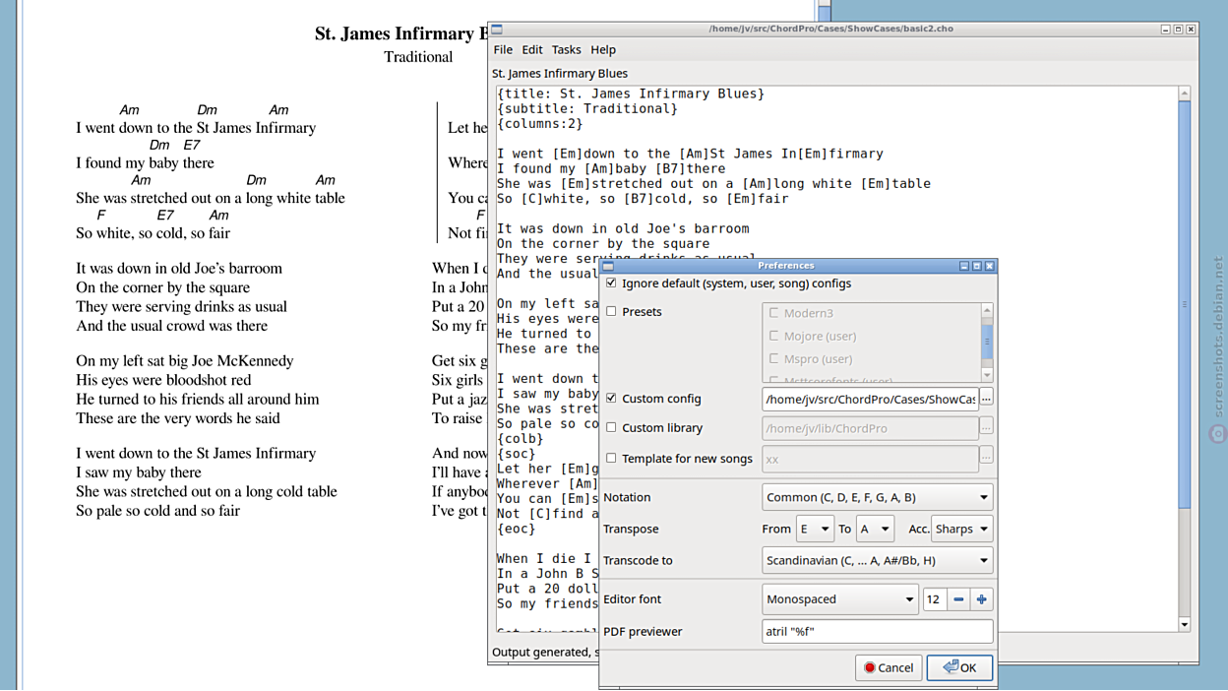This screenshot has height=691, width=1228.
Task: Click Cancel in the Preferences dialog
Action: click(x=889, y=667)
